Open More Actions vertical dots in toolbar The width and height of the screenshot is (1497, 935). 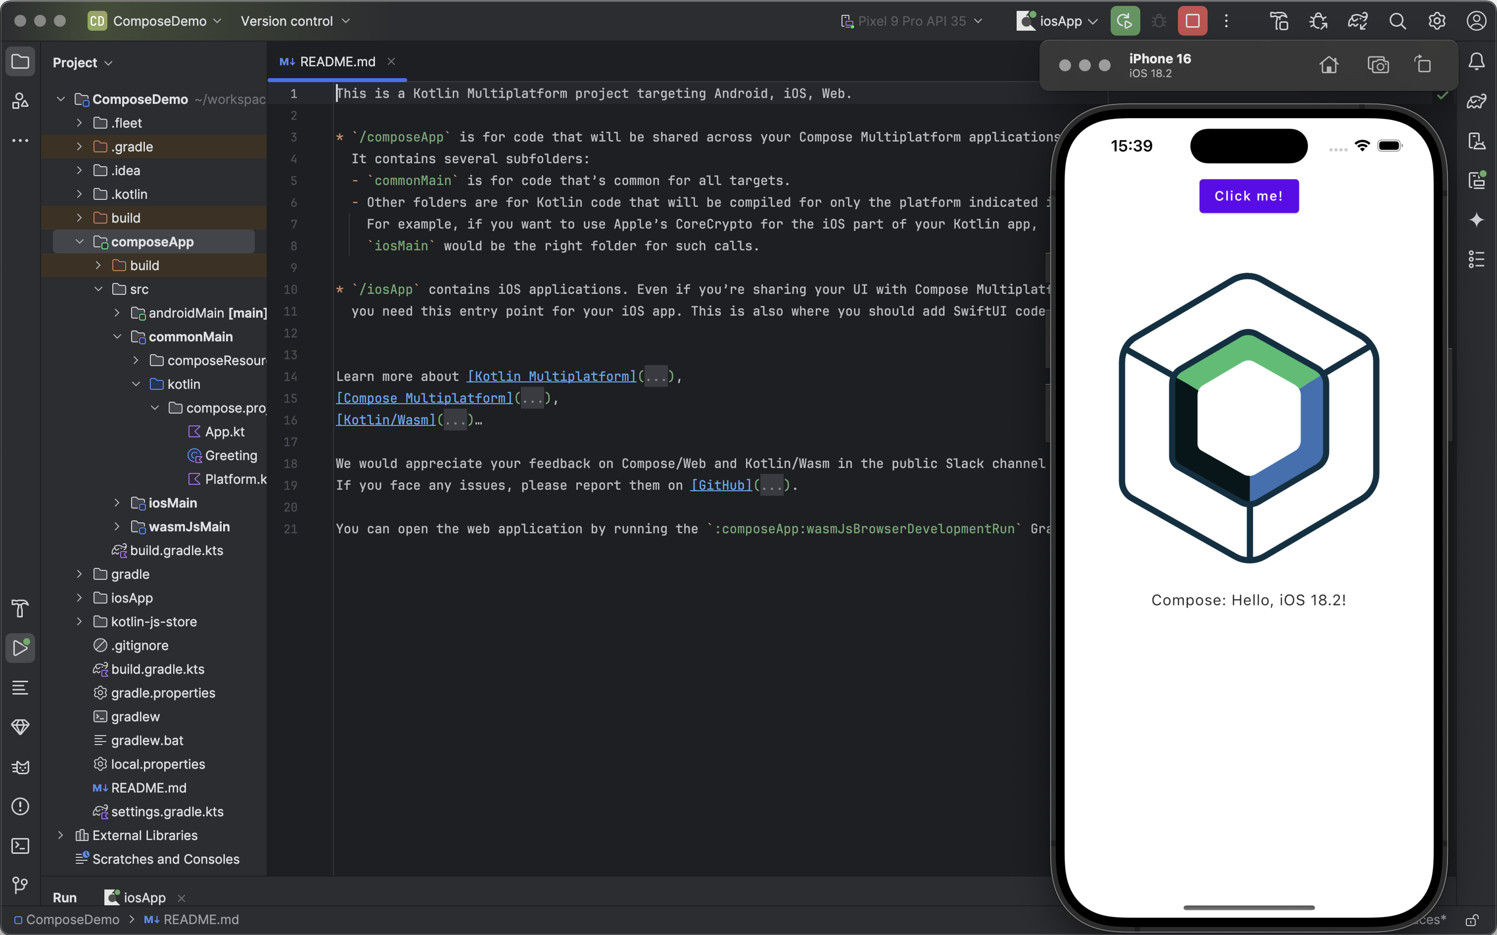click(x=1227, y=21)
